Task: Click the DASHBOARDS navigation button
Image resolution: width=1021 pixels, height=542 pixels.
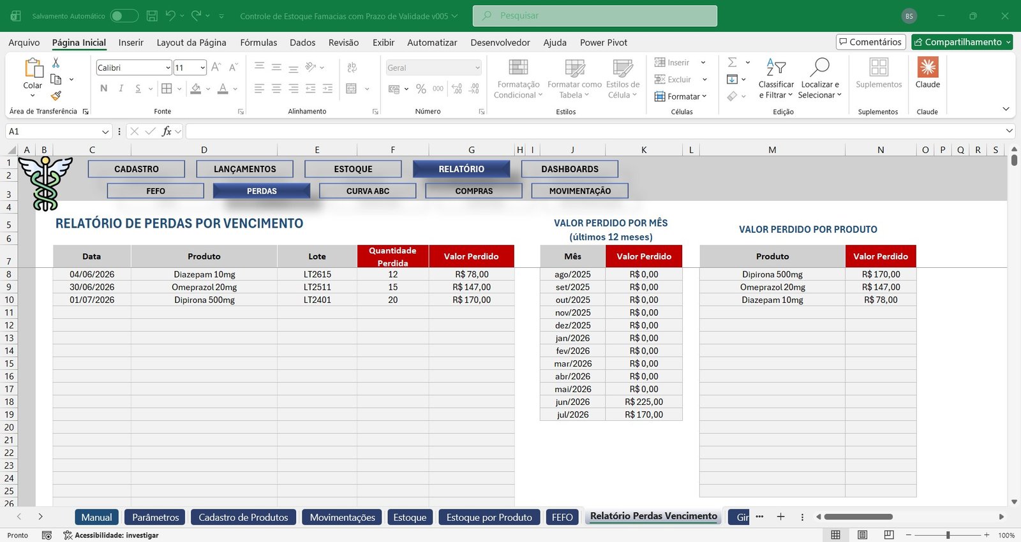Action: click(x=570, y=169)
